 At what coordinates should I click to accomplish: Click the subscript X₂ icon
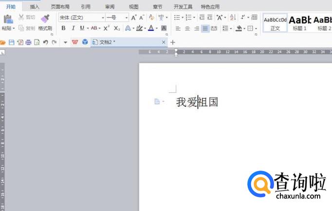point(117,28)
